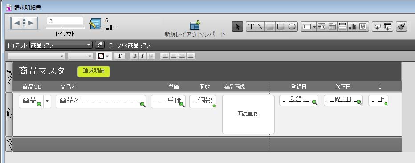Image resolution: width=415 pixels, height=163 pixels.
Task: Click the 単価 field in the body
Action: (168, 102)
